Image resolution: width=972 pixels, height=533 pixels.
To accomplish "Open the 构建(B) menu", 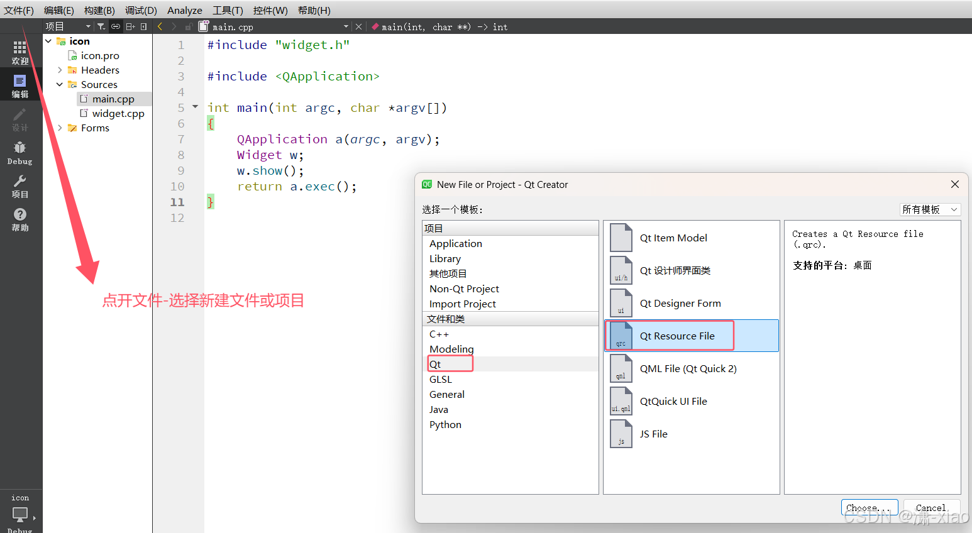I will click(x=99, y=10).
